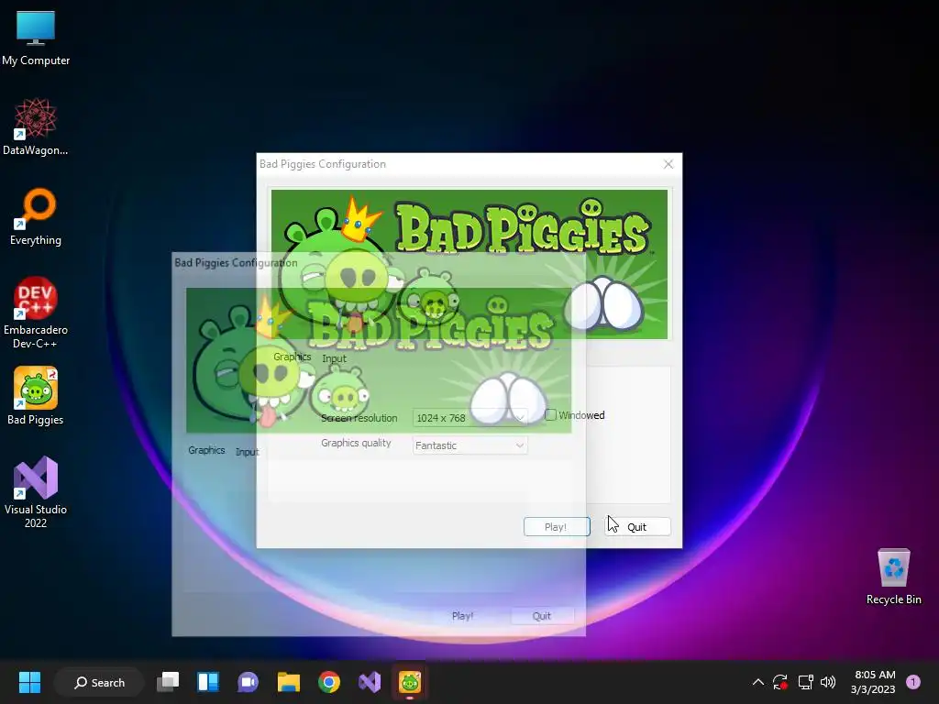939x704 pixels.
Task: Open the Chat taskbar icon
Action: click(248, 682)
